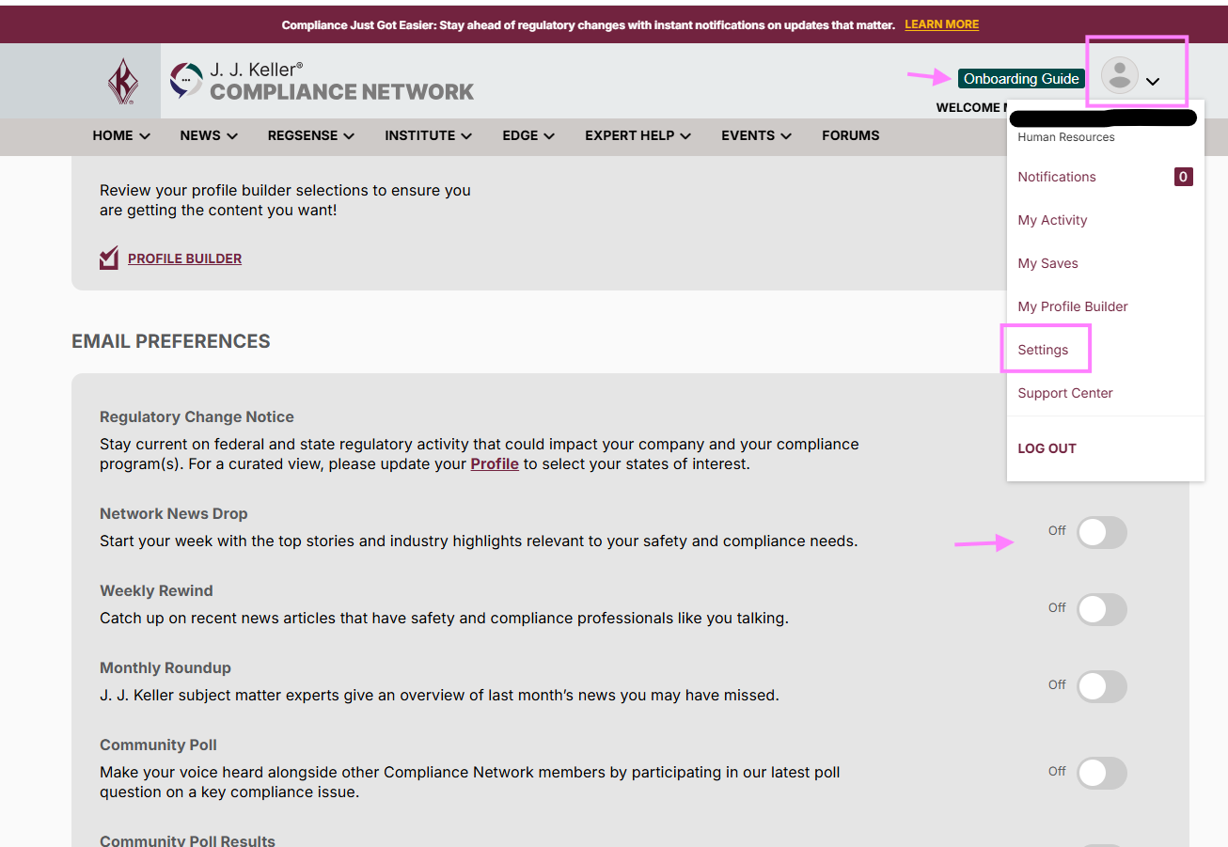Screen dimensions: 1228x847
Task: Expand the account menu chevron beside avatar
Action: point(1153,82)
